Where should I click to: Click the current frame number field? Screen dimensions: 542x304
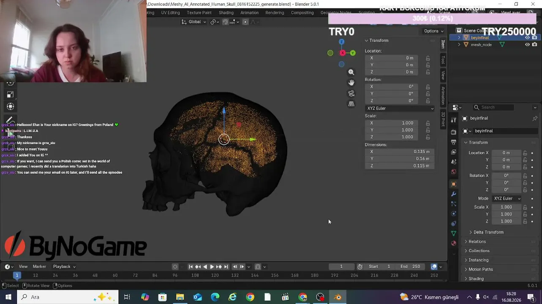pos(341,266)
